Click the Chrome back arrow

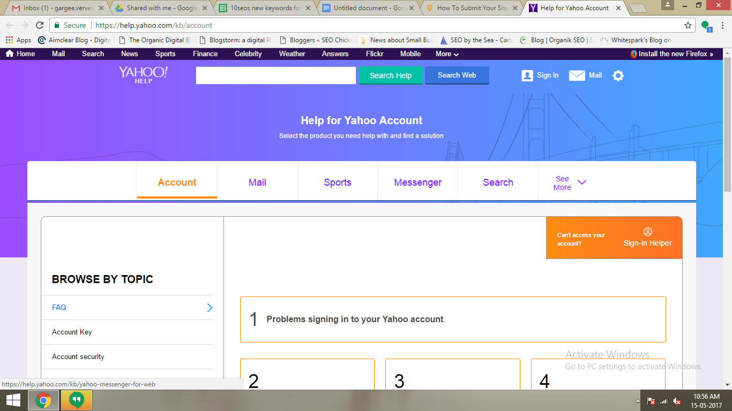(10, 25)
